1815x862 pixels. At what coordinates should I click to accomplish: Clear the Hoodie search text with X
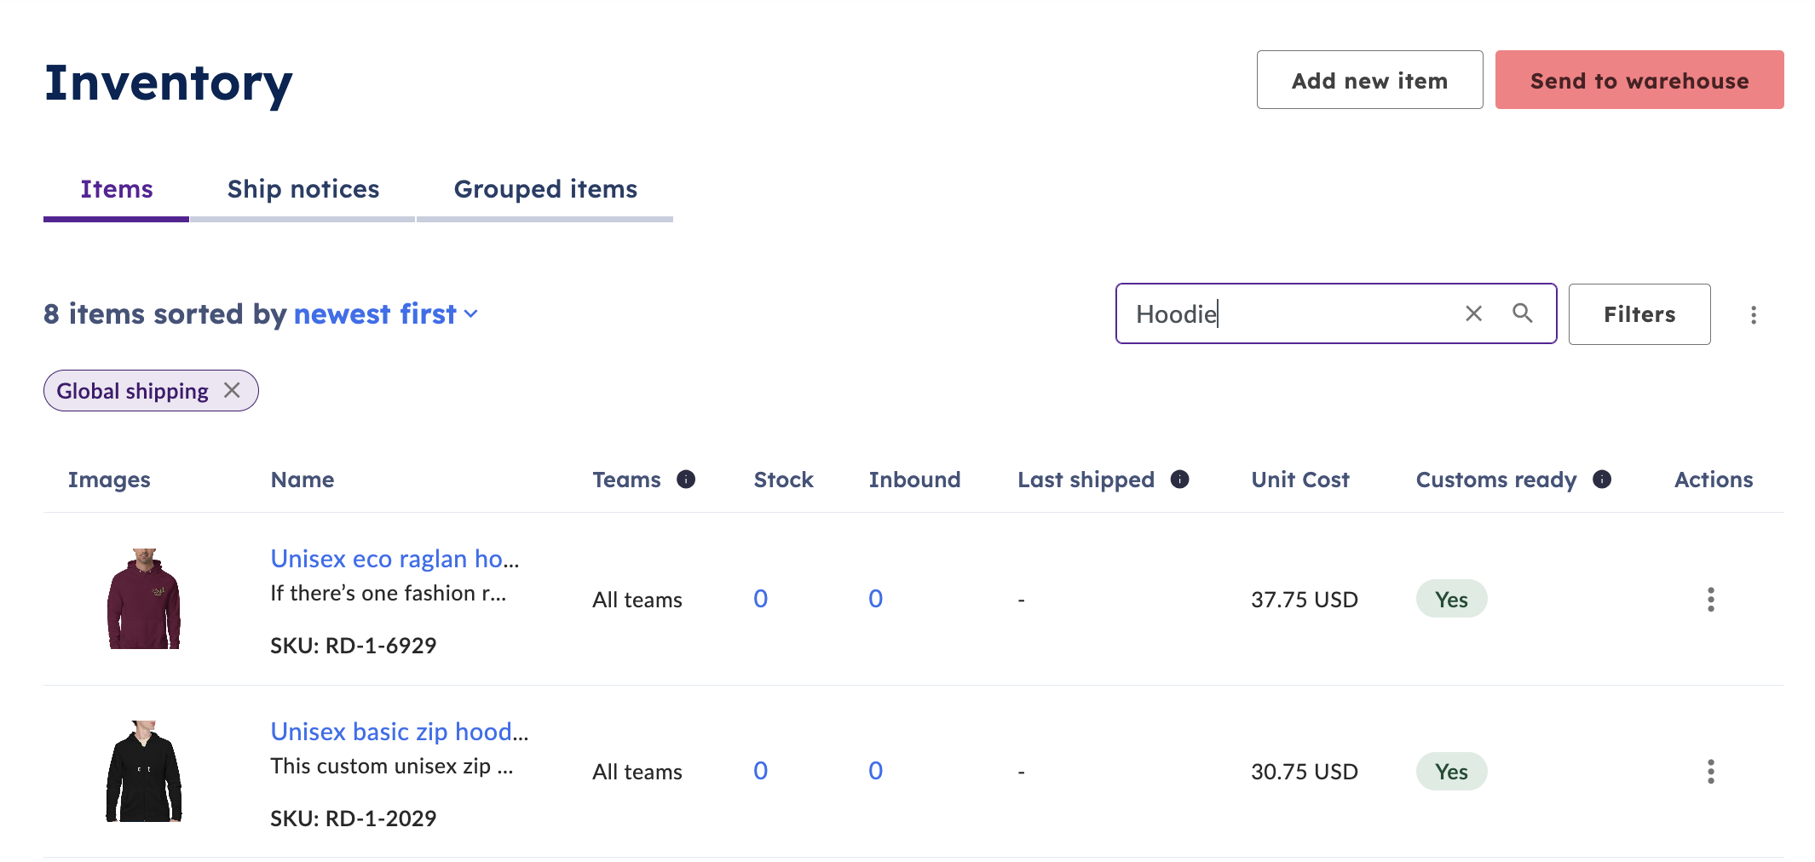coord(1473,313)
